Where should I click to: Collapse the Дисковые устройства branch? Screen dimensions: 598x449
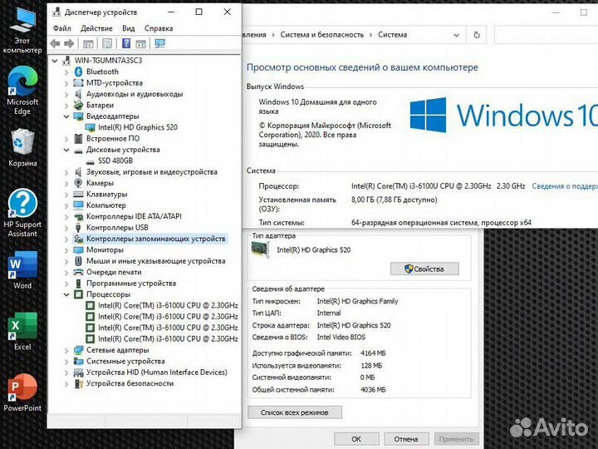(x=66, y=150)
